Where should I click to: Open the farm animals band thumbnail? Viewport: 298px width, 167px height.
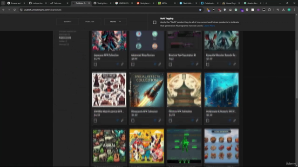coord(147,146)
